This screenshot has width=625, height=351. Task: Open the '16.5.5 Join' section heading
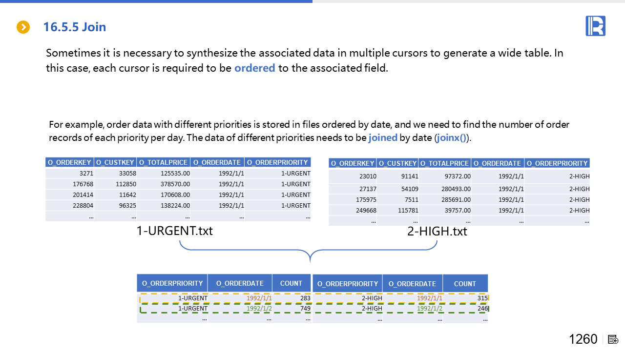[x=74, y=27]
